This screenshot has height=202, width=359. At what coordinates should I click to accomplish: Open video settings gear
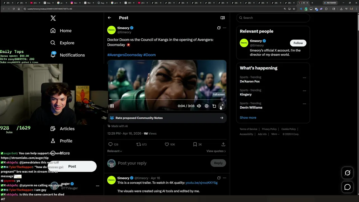click(206, 106)
